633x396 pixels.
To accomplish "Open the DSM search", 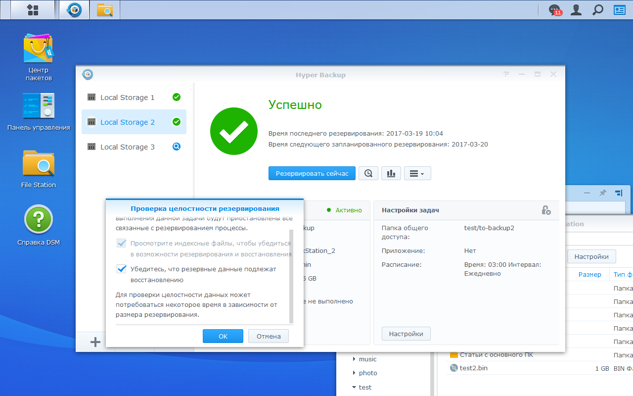I will pyautogui.click(x=598, y=10).
